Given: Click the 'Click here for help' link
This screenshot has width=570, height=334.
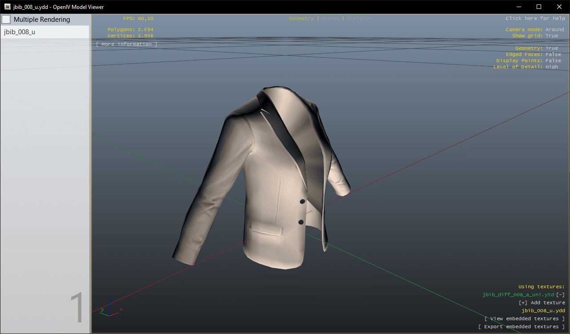Looking at the screenshot, I should [x=535, y=18].
